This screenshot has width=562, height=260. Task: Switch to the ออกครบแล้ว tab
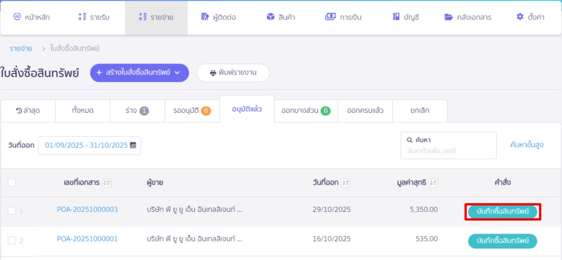click(365, 111)
